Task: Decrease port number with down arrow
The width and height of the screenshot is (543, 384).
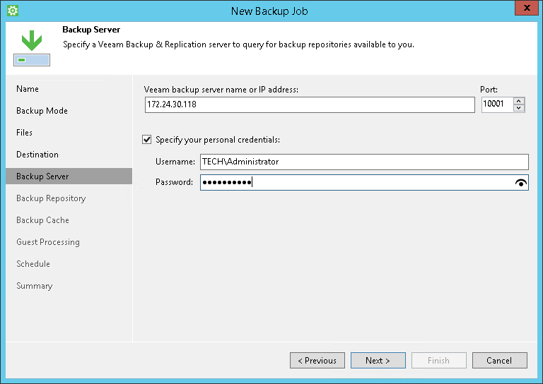Action: coord(520,108)
